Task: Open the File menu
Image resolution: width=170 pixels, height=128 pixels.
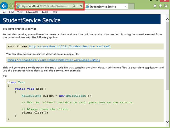Action: pyautogui.click(x=4, y=12)
